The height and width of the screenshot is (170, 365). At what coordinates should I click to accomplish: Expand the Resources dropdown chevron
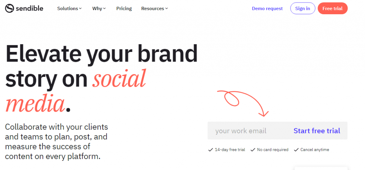(166, 9)
